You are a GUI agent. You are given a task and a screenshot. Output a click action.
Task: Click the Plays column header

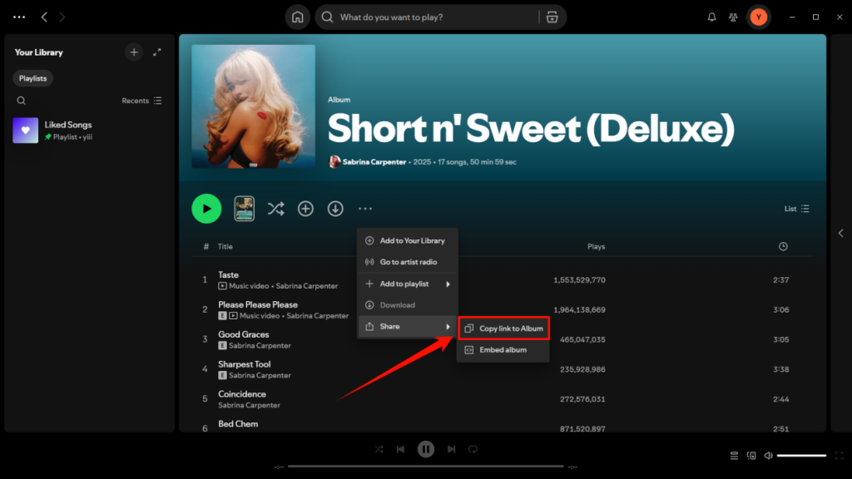point(596,246)
